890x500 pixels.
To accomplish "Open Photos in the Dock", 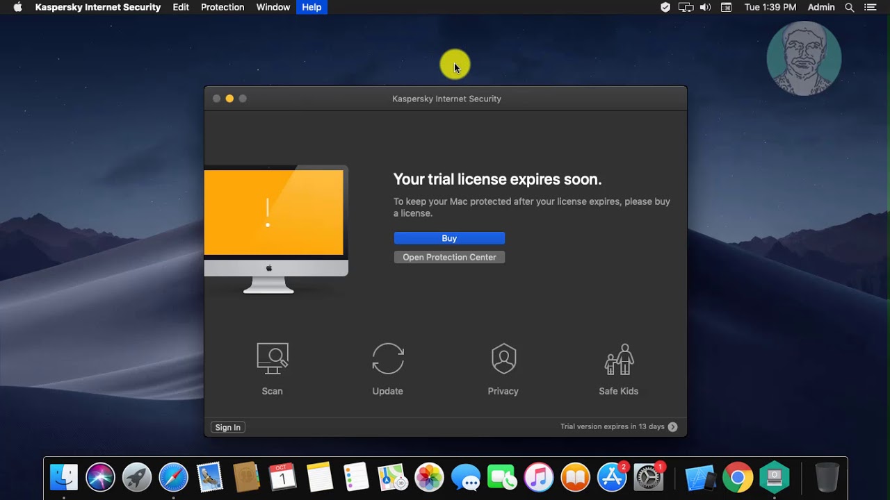I will coord(429,478).
